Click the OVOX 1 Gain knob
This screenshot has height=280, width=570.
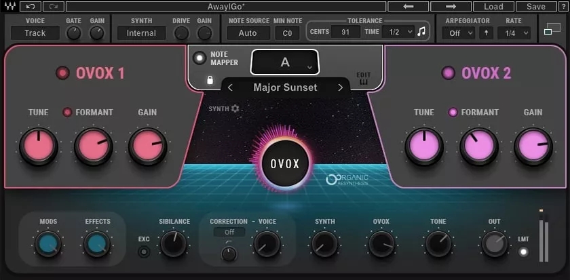[148, 146]
